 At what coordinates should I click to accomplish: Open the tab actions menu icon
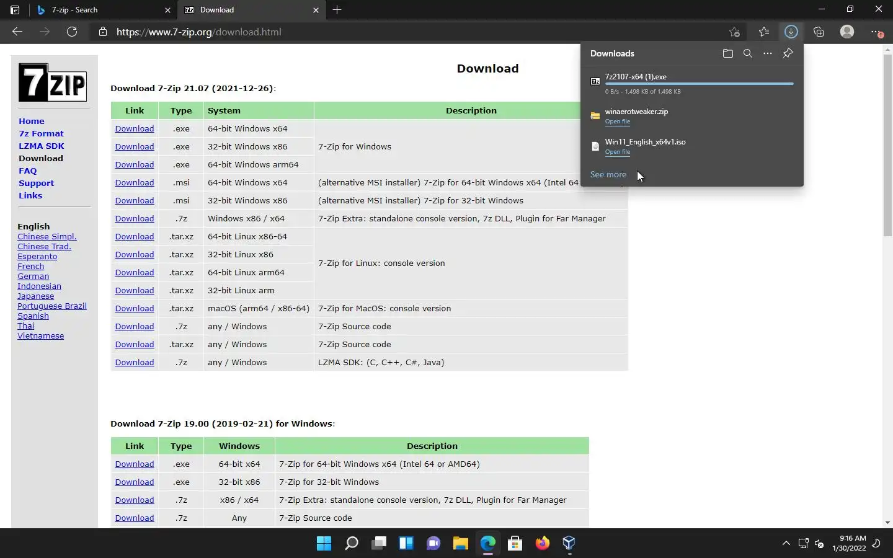click(x=15, y=10)
